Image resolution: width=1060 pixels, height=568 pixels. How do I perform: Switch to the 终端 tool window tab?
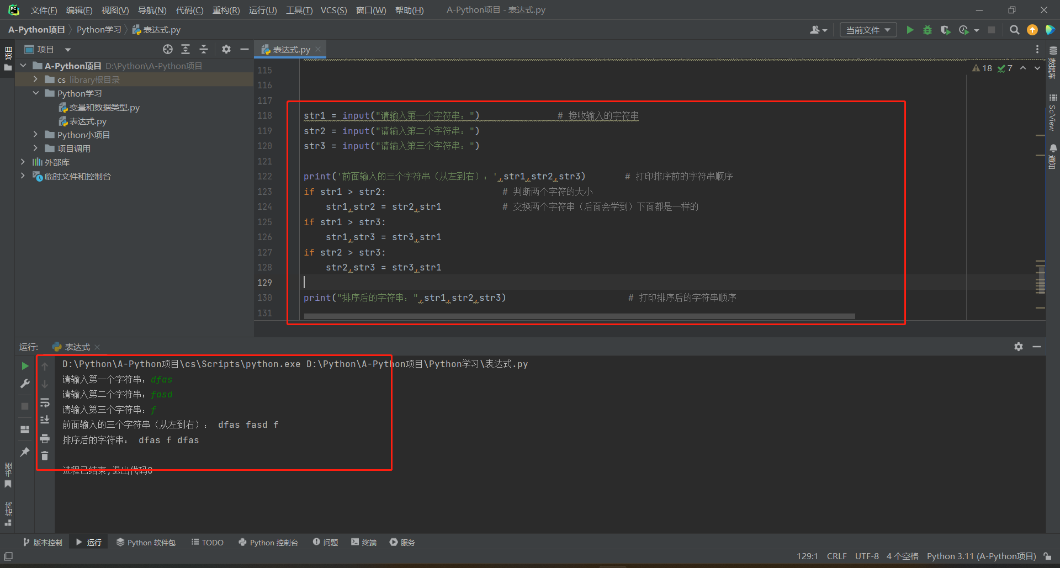click(364, 543)
